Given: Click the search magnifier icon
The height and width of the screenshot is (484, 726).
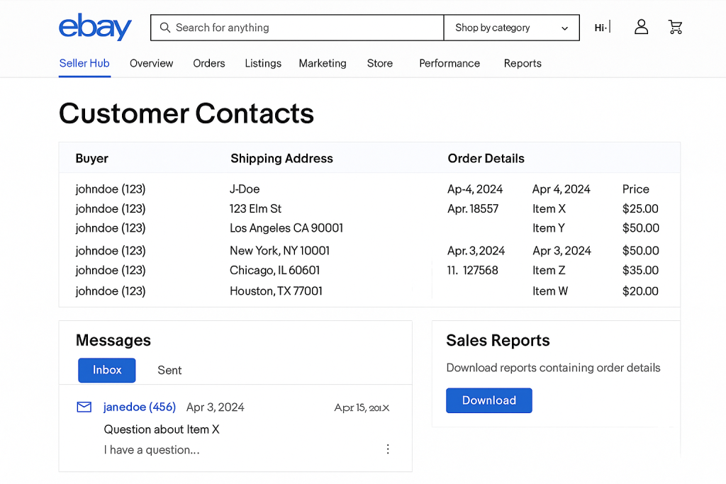Looking at the screenshot, I should 164,28.
